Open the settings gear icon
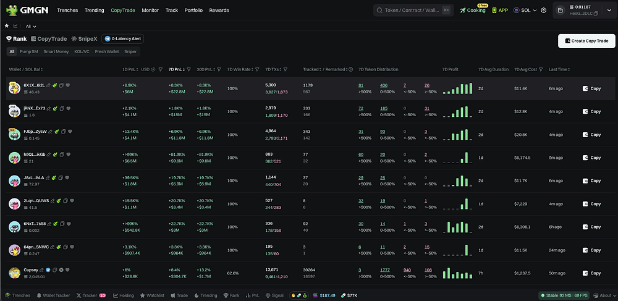This screenshot has width=618, height=301. [x=543, y=11]
